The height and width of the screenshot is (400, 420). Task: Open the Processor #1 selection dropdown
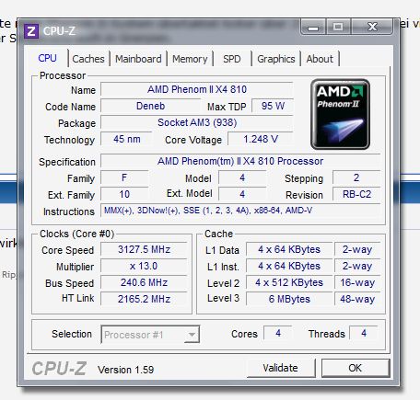(150, 335)
